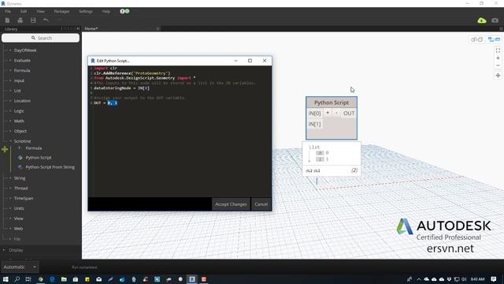Click the OUT output port
The height and width of the screenshot is (284, 504).
click(349, 114)
